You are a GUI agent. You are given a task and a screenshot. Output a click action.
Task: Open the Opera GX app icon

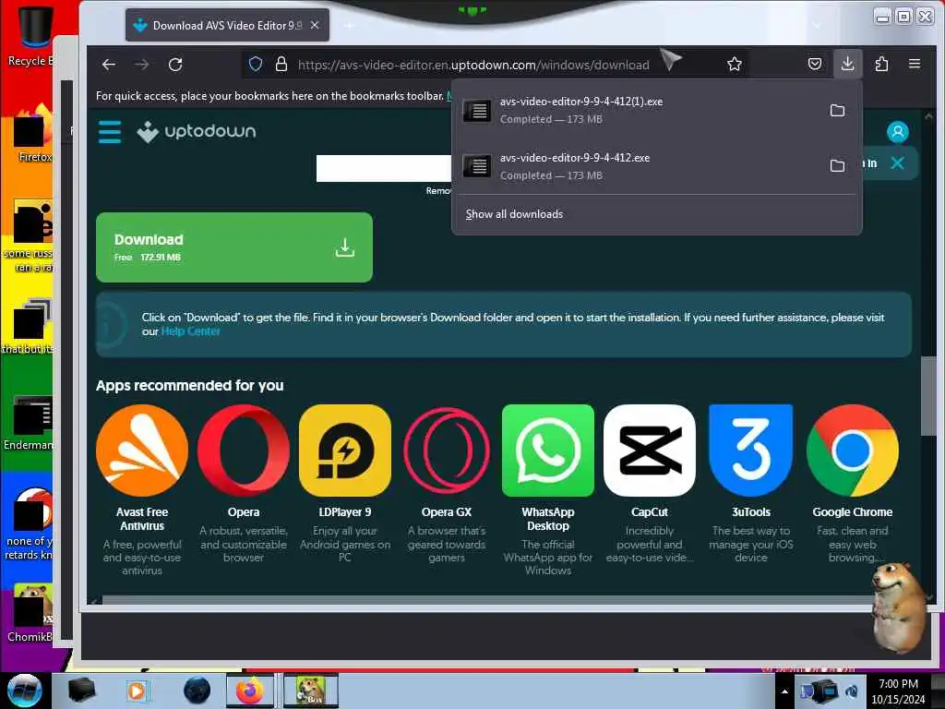coord(447,451)
